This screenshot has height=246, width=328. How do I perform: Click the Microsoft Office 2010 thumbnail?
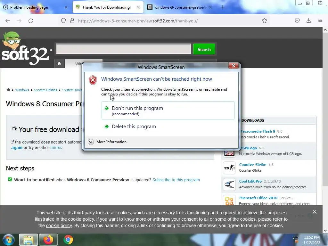coord(229,201)
